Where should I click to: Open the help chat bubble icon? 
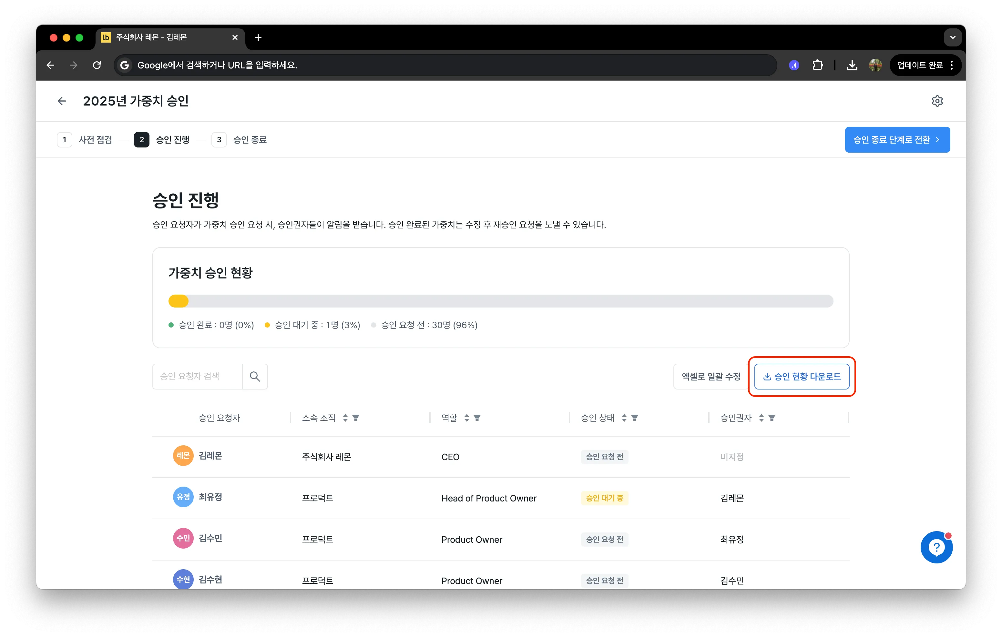tap(937, 547)
